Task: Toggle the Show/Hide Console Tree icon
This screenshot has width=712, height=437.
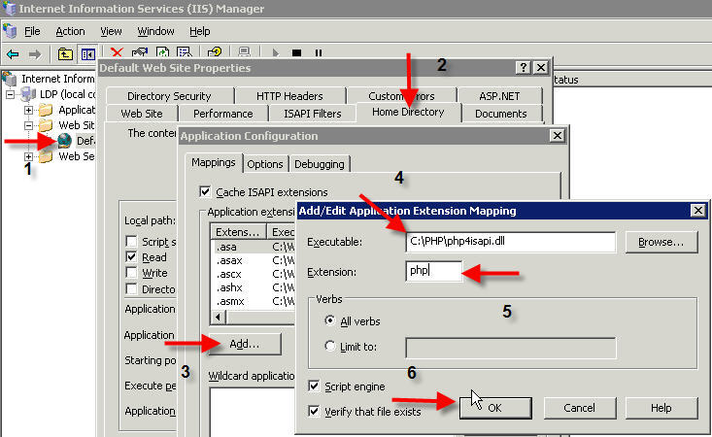Action: pyautogui.click(x=87, y=54)
